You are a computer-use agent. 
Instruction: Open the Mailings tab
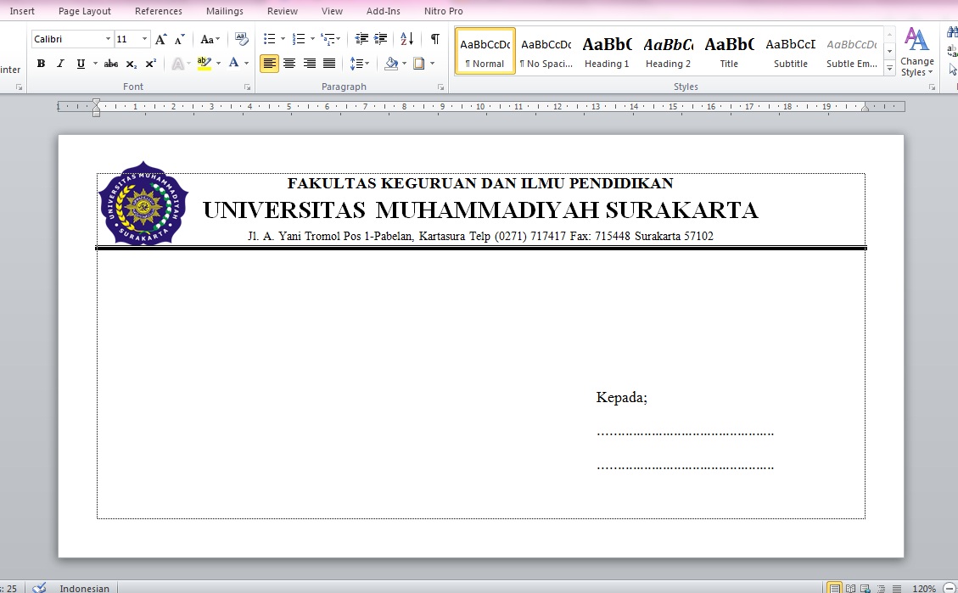[x=224, y=11]
